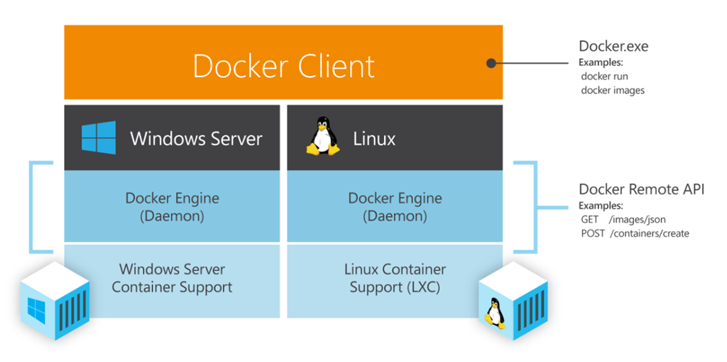Click the left blue bracket around Docker Engine
Image resolution: width=727 pixels, height=362 pixels.
31,207
